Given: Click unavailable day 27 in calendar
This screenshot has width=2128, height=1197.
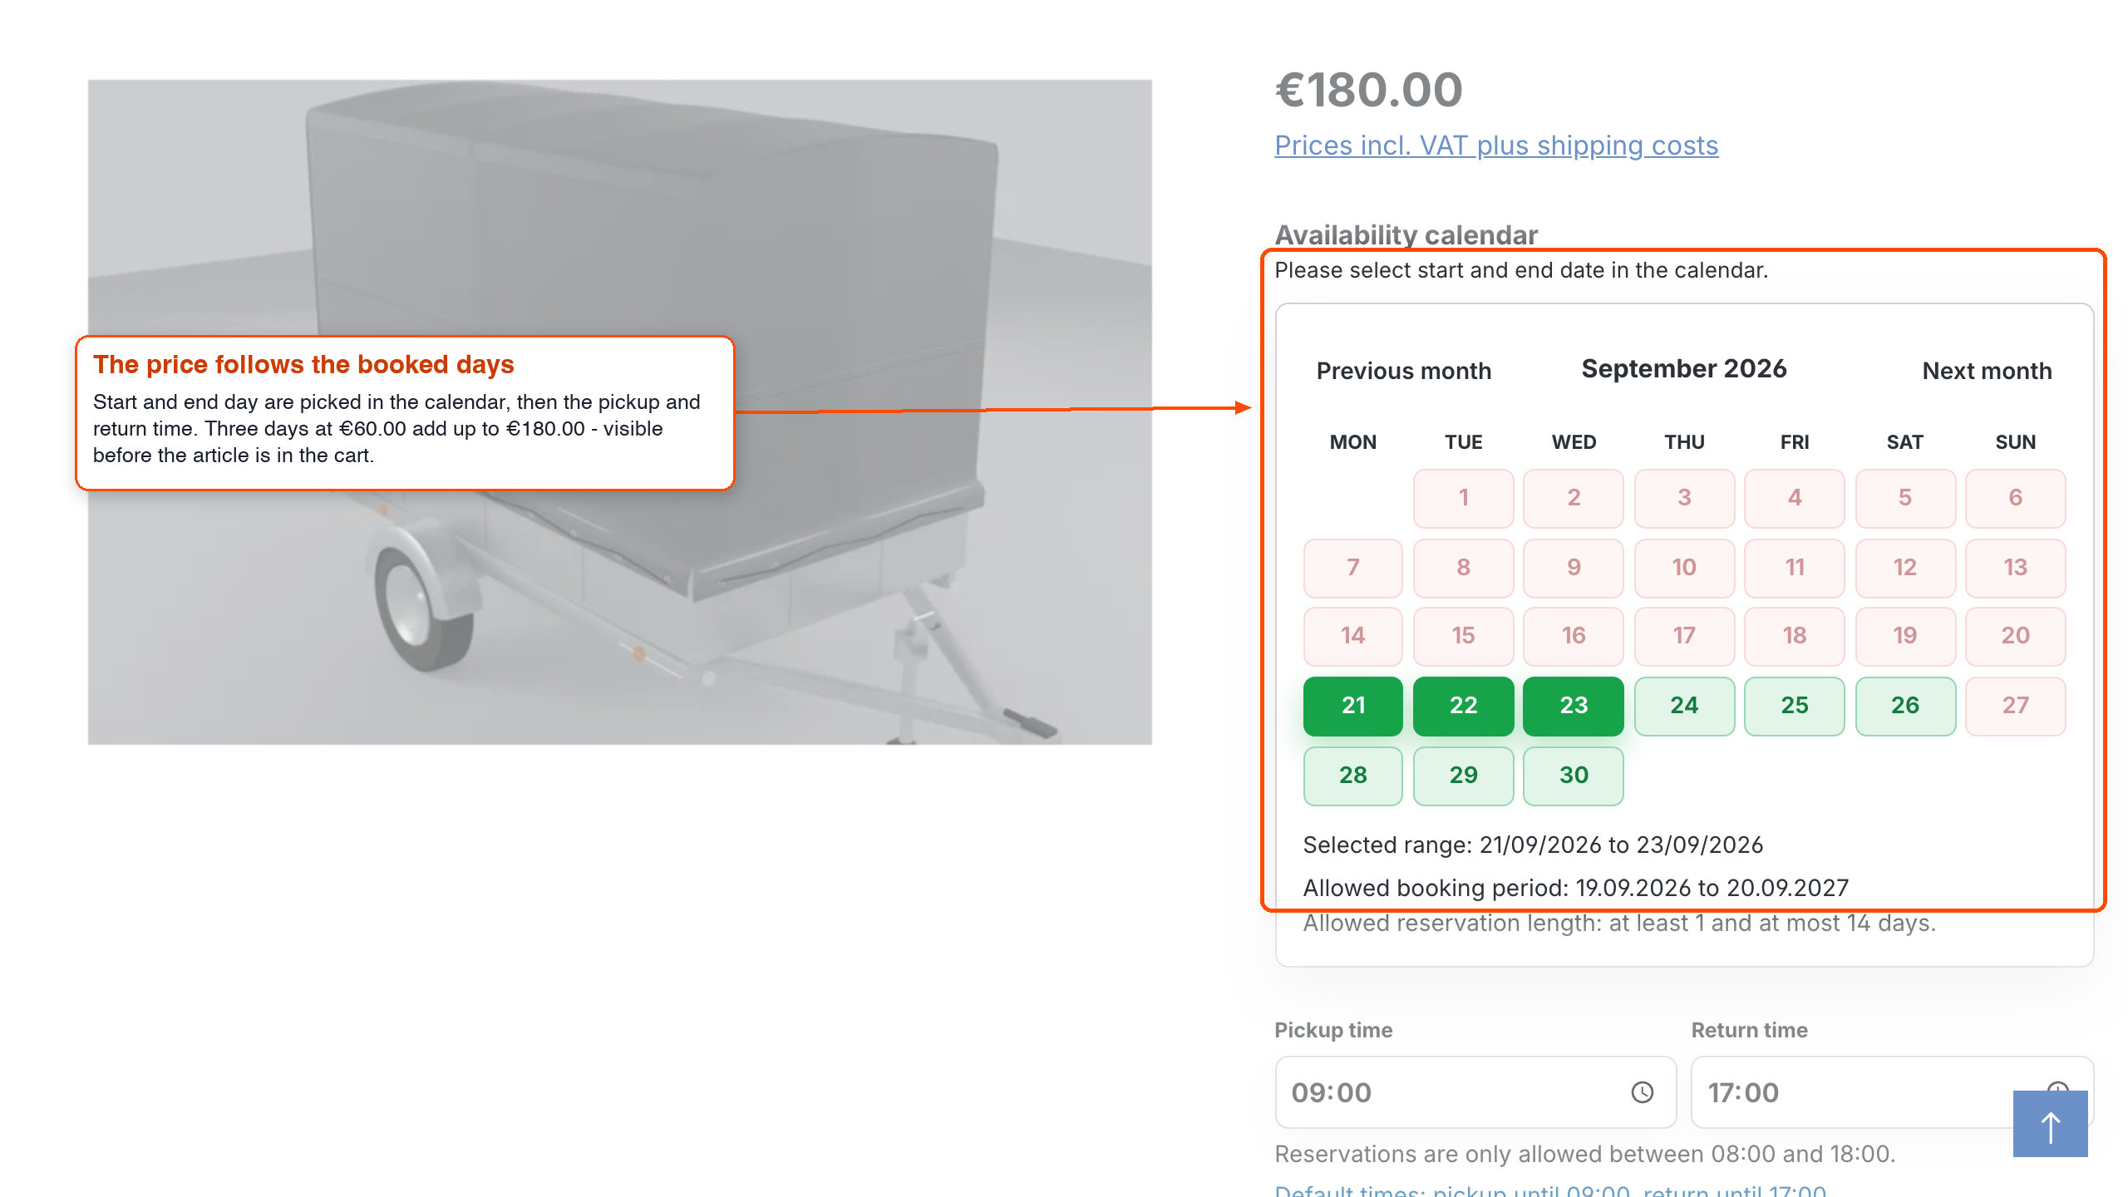Looking at the screenshot, I should point(2015,706).
